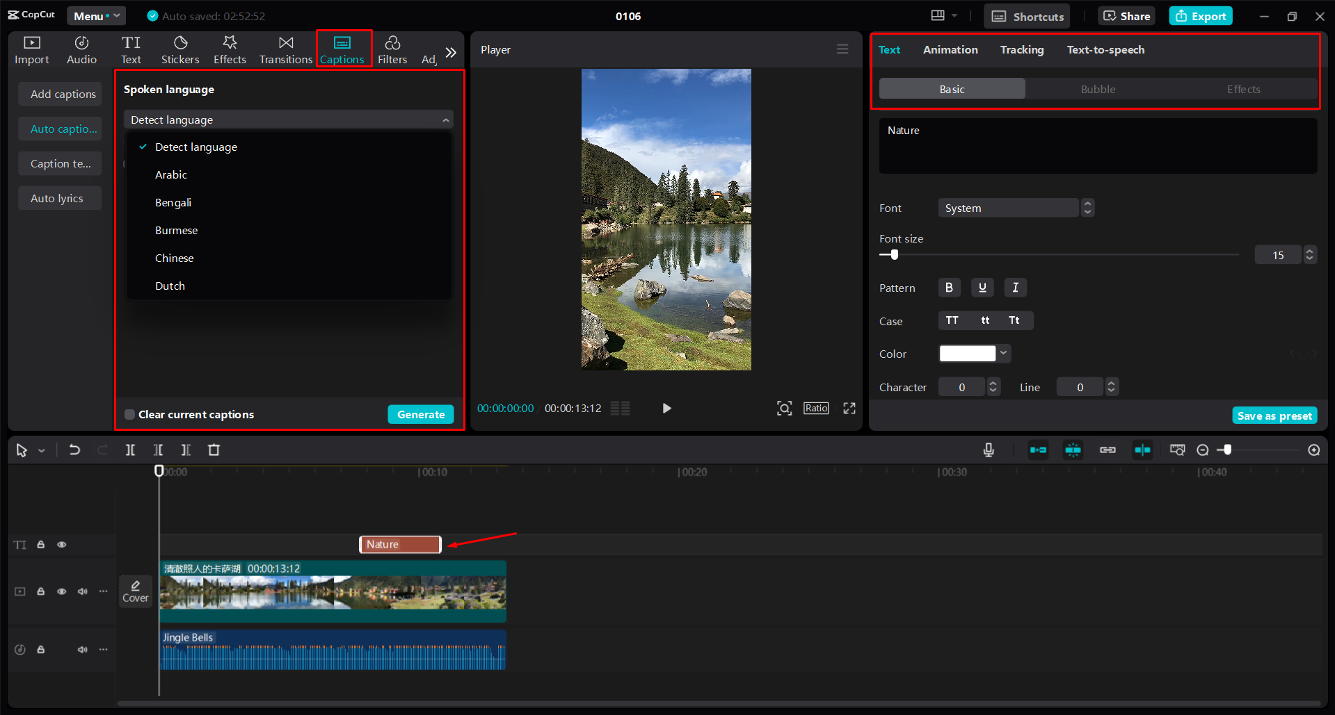Hide the text track with the eye toggle

61,545
